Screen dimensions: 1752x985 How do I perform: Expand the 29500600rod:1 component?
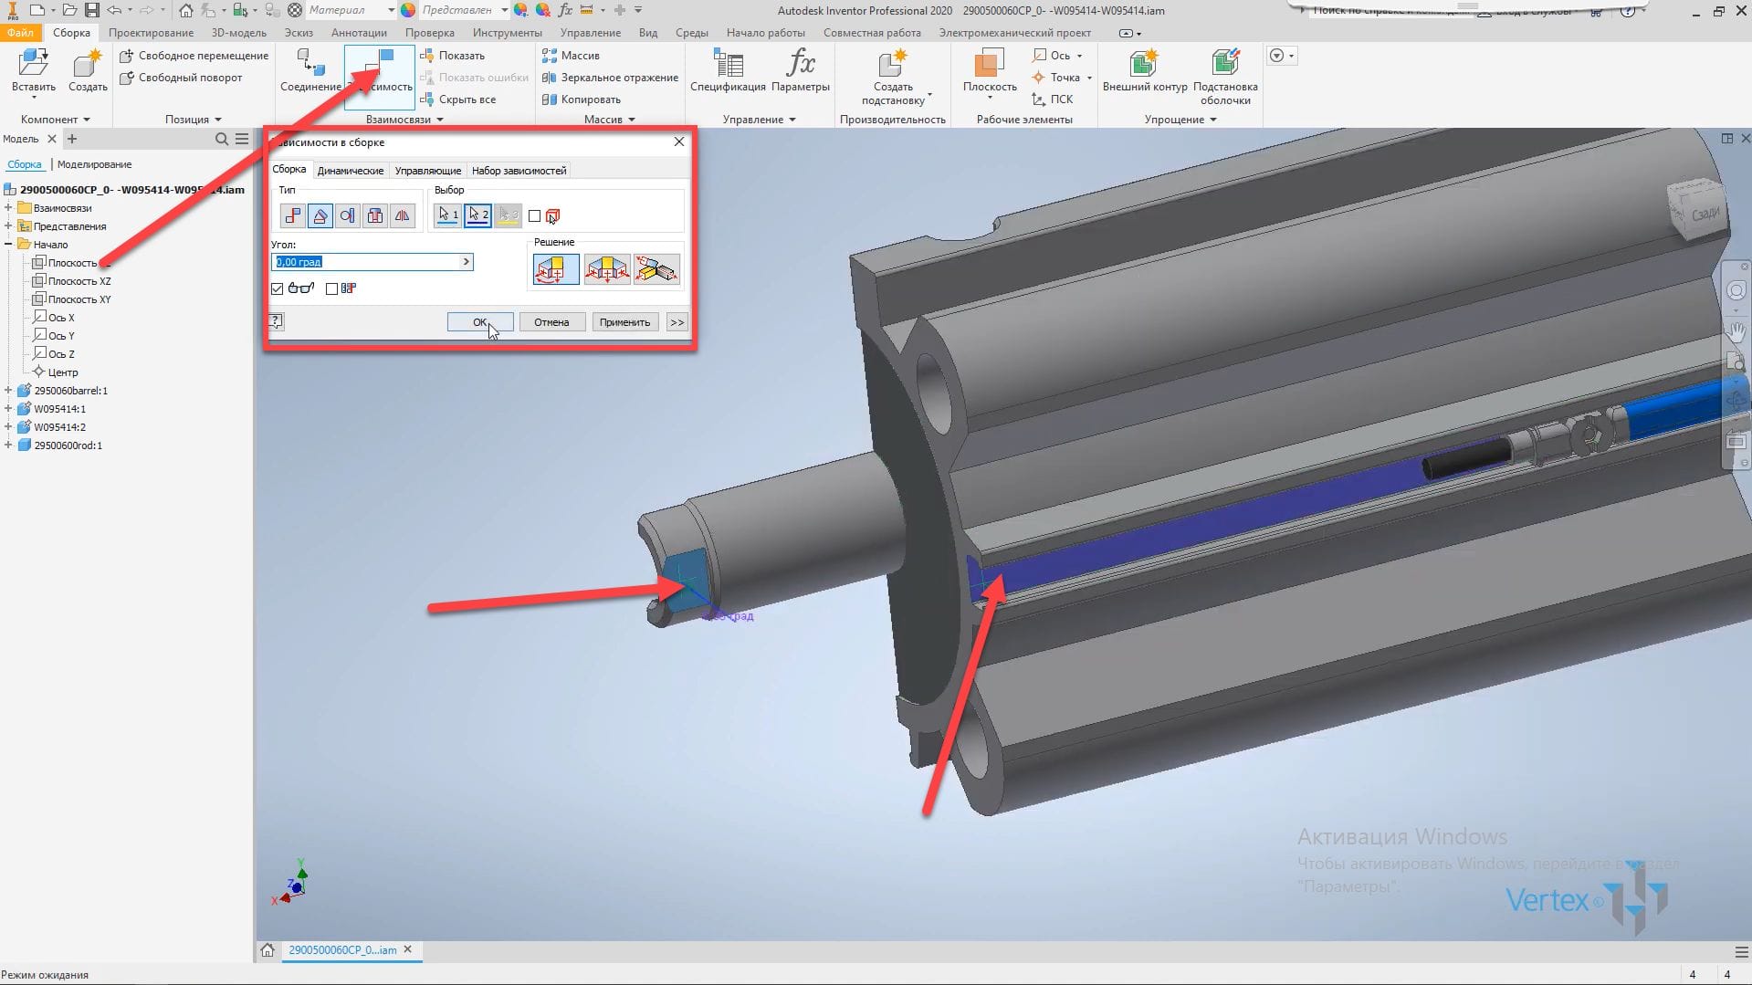point(8,445)
